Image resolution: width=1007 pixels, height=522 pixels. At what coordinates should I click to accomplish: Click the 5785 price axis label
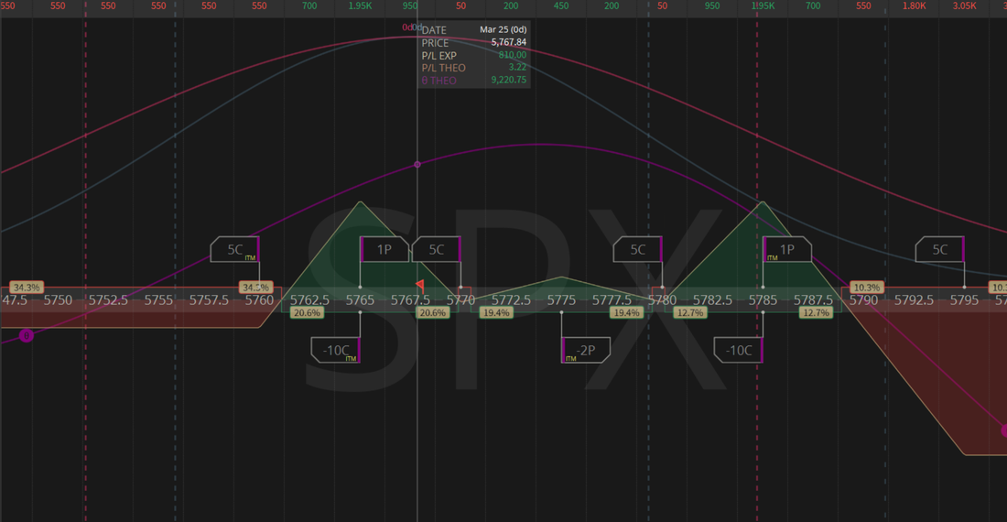coord(763,299)
